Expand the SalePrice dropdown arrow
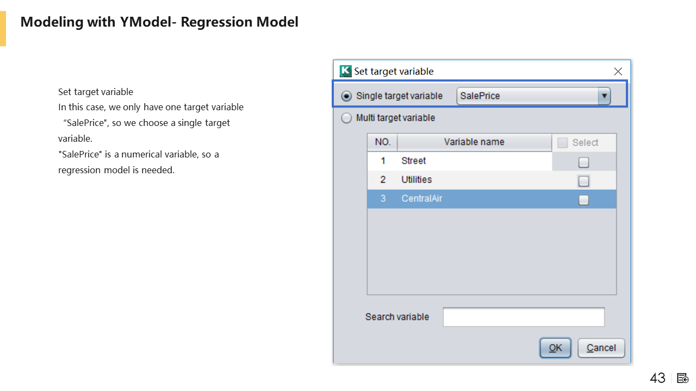Image resolution: width=696 pixels, height=391 pixels. [604, 96]
